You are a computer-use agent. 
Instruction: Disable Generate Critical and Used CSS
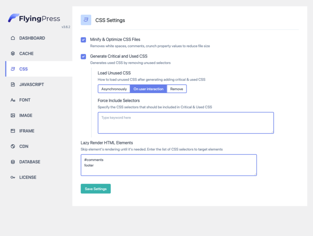[83, 56]
